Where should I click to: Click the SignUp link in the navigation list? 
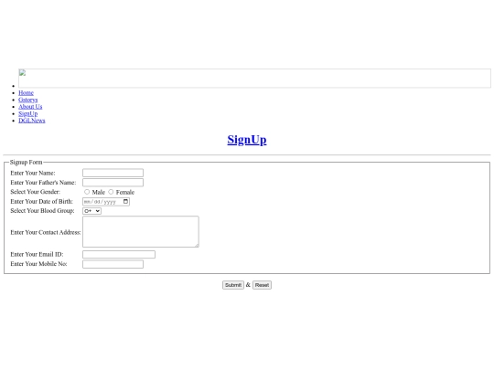pos(28,113)
